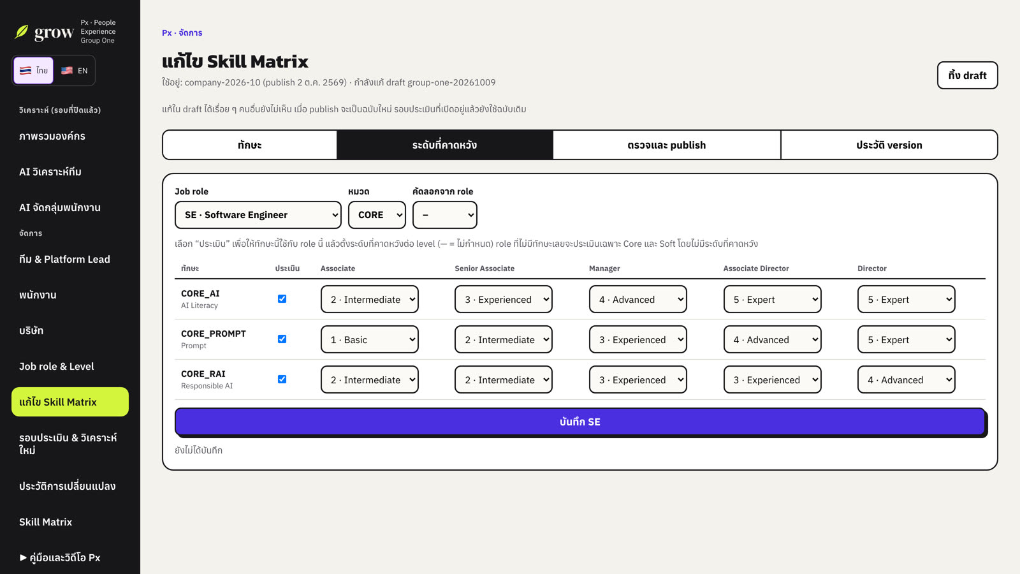Screen dimensions: 1020x574
Task: Switch to the ตรวจและ publish tab
Action: tap(667, 145)
